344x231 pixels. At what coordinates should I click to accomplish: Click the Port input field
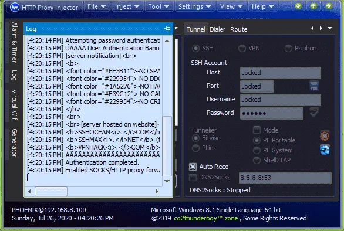(x=257, y=86)
